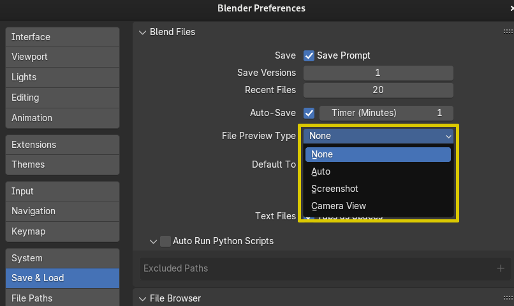Click the Excluded Paths list area
Viewport: 514px width, 306px height.
(325, 268)
